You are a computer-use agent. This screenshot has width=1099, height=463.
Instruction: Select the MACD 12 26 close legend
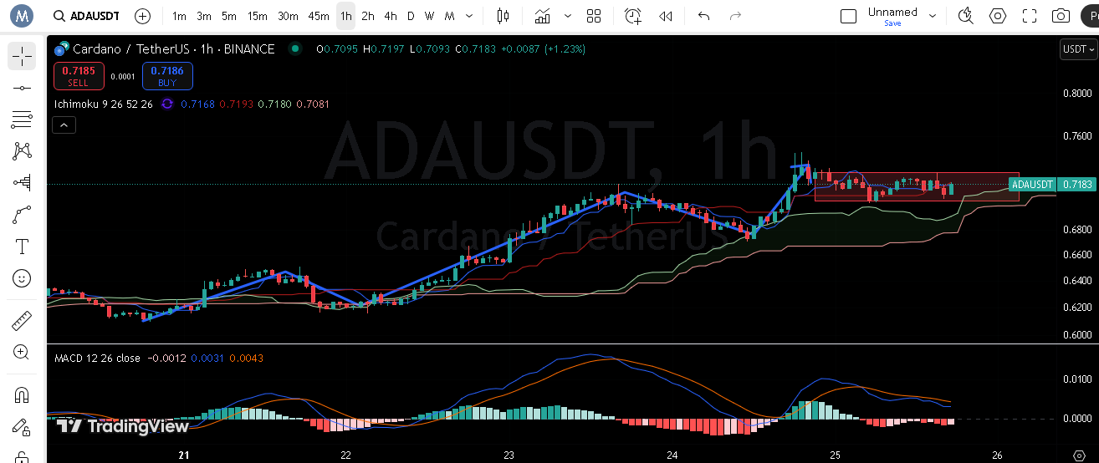tap(97, 358)
